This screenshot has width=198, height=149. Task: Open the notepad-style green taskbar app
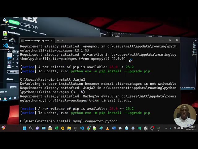95,128
